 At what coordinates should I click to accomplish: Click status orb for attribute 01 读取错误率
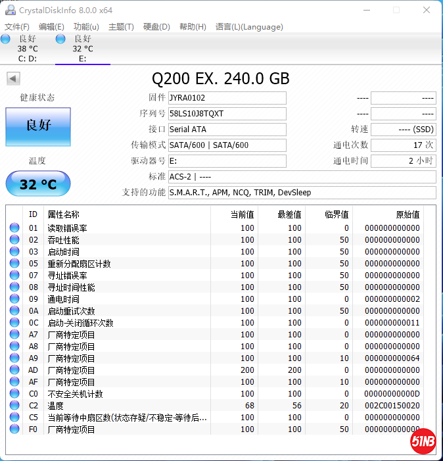14,228
